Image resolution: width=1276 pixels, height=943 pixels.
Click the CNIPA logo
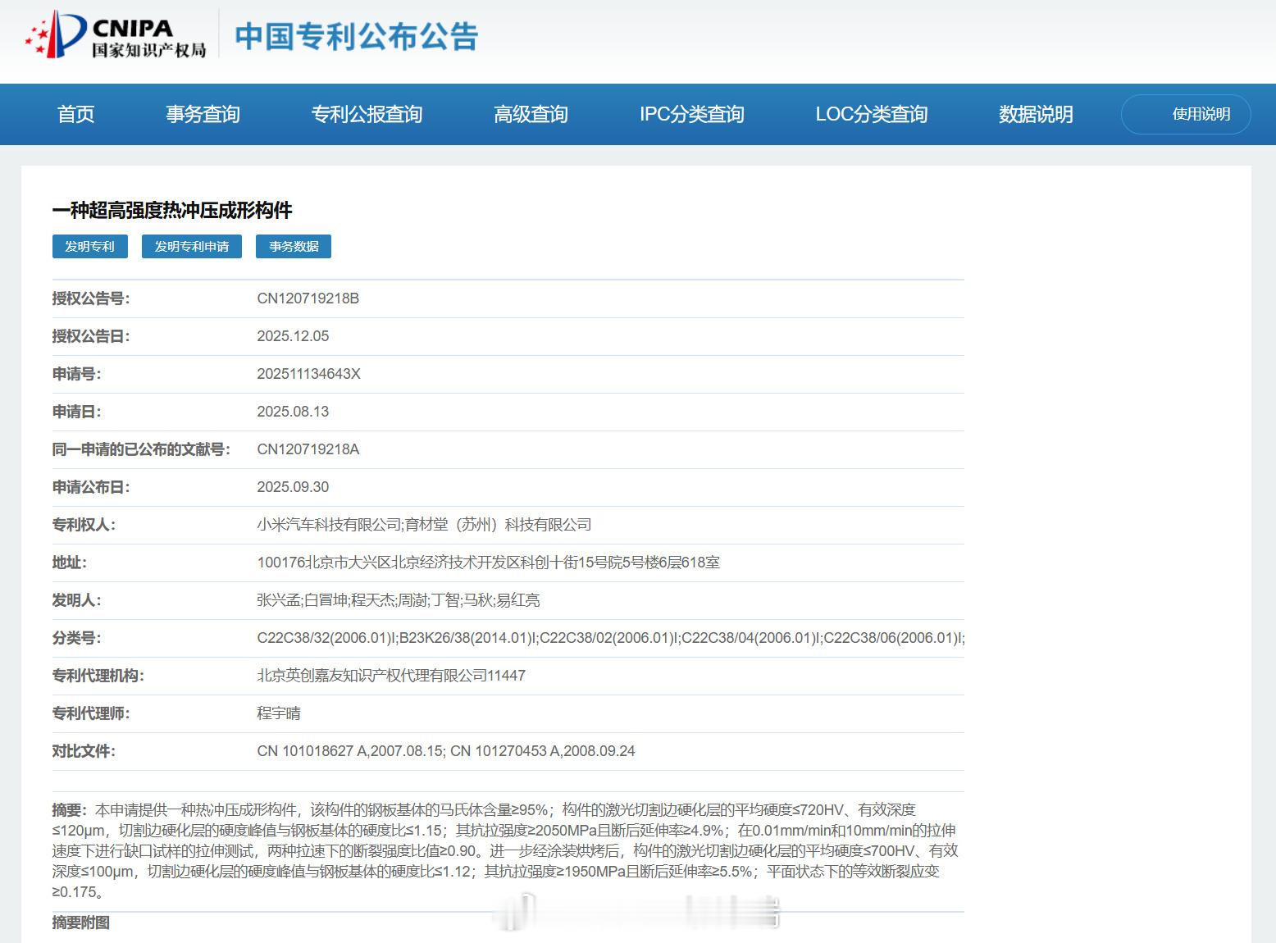(x=116, y=35)
